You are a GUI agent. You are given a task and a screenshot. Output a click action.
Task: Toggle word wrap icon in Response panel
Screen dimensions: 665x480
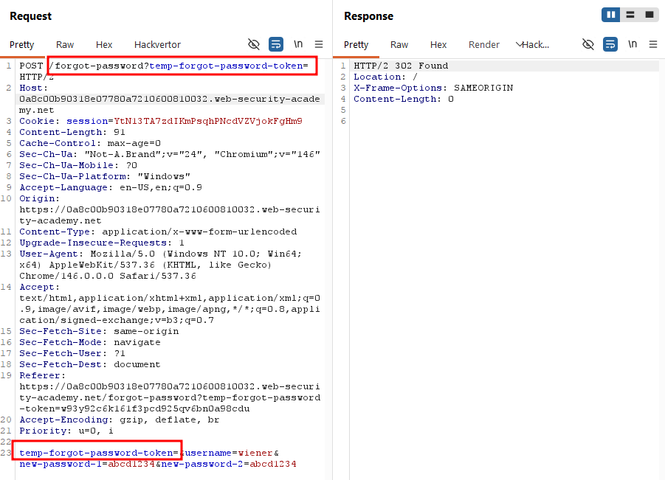coord(610,44)
